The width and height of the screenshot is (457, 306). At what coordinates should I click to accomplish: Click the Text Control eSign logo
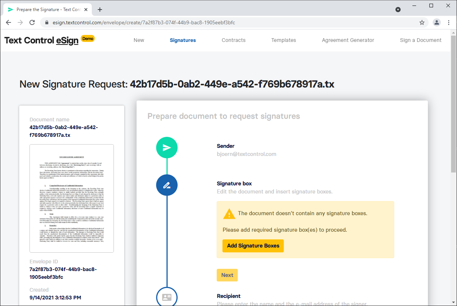[x=41, y=40]
